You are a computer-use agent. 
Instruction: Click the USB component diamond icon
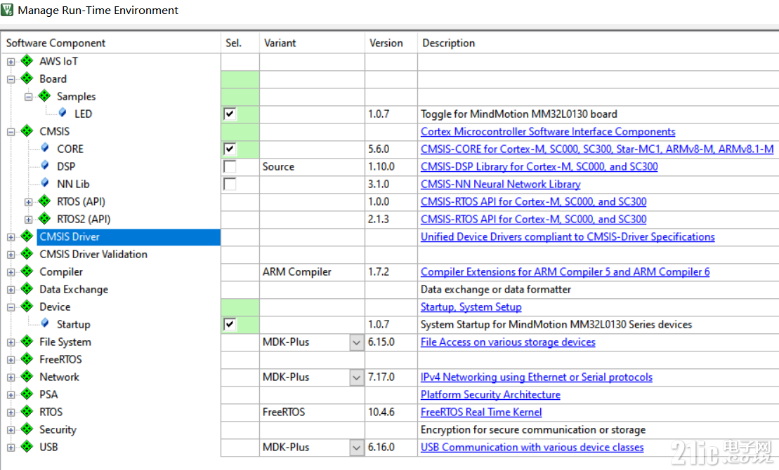point(27,447)
